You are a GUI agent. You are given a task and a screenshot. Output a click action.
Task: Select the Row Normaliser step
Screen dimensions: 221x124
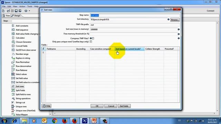click(x=22, y=62)
